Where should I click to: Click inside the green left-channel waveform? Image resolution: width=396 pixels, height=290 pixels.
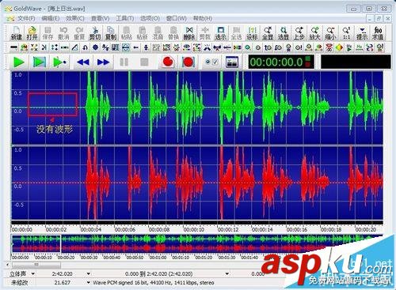point(196,107)
